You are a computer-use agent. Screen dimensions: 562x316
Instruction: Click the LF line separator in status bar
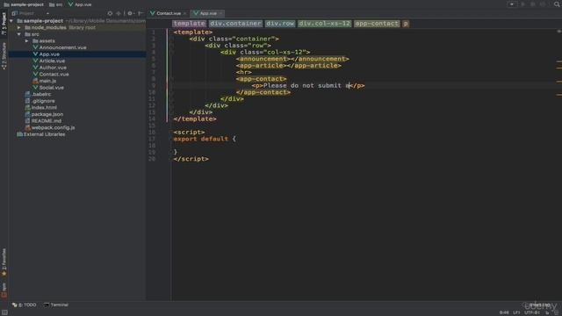coord(516,312)
